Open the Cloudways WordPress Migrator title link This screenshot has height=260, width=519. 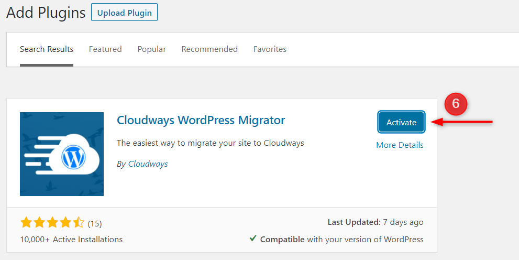pyautogui.click(x=201, y=120)
